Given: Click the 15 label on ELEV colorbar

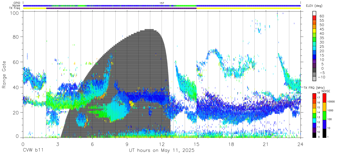Looking at the screenshot, I should click(x=321, y=55).
